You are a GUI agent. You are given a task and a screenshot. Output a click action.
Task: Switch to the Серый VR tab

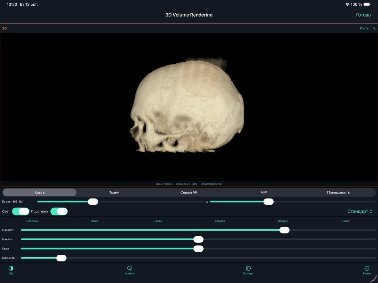coord(189,192)
